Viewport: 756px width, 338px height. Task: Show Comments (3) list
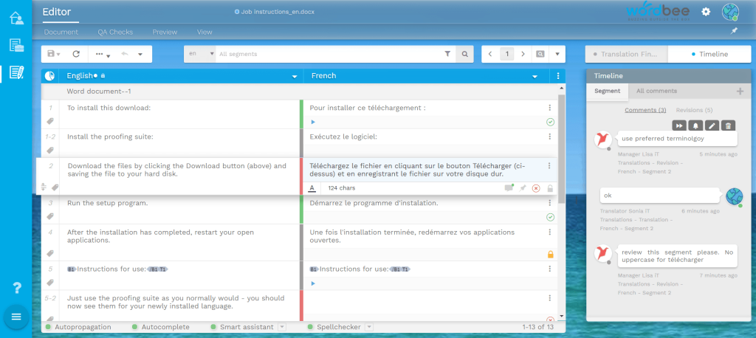point(645,110)
